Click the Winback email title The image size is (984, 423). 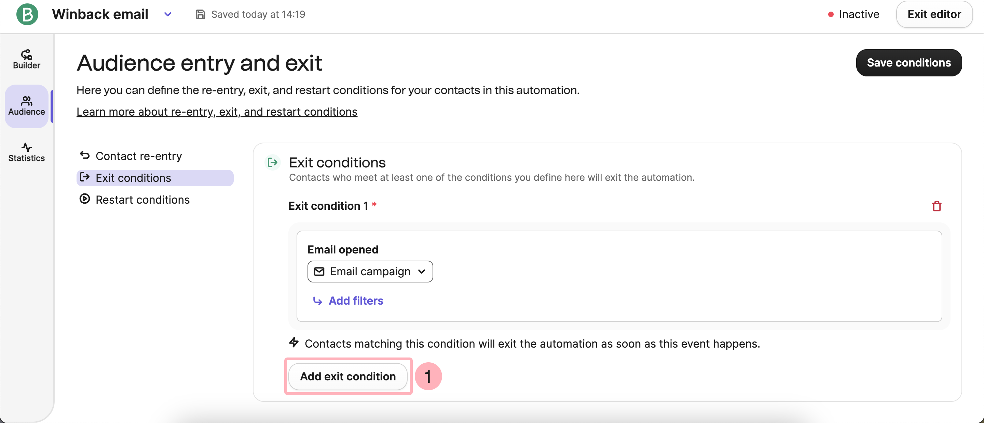click(100, 14)
